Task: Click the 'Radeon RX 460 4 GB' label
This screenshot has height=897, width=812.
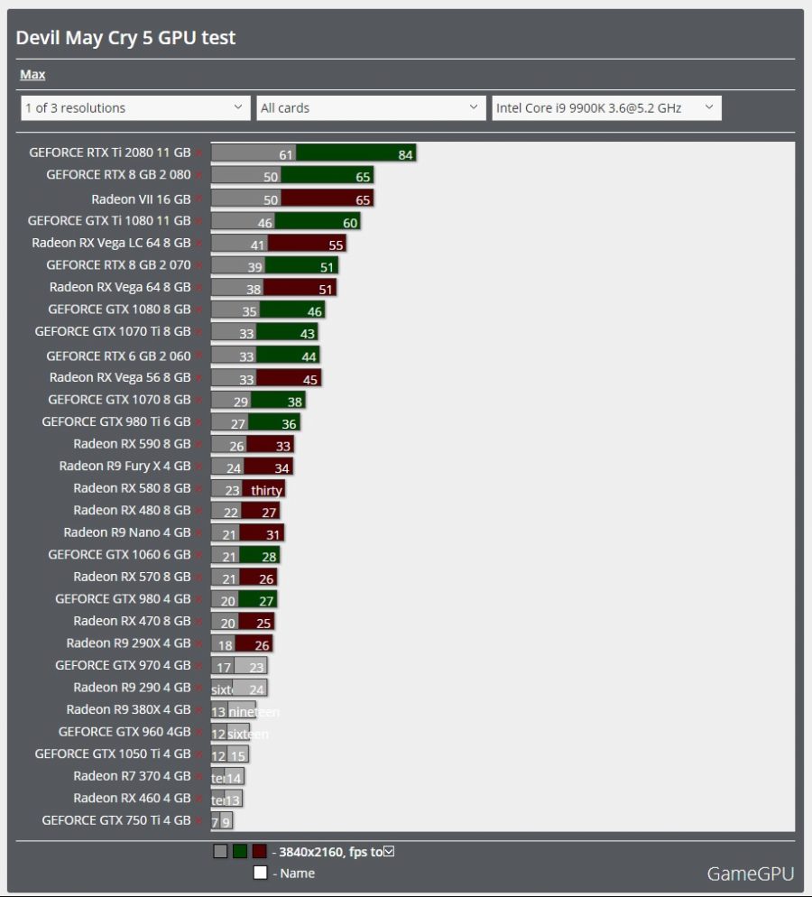Action: [132, 798]
